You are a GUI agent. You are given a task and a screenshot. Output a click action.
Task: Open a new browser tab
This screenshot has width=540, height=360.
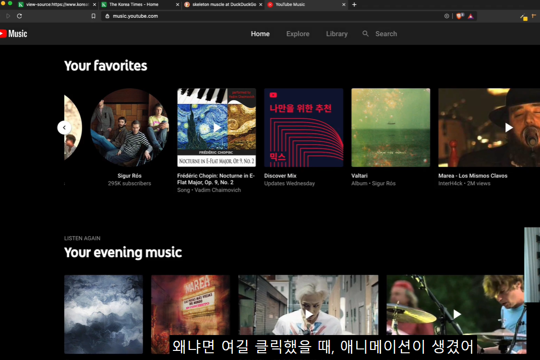point(354,4)
